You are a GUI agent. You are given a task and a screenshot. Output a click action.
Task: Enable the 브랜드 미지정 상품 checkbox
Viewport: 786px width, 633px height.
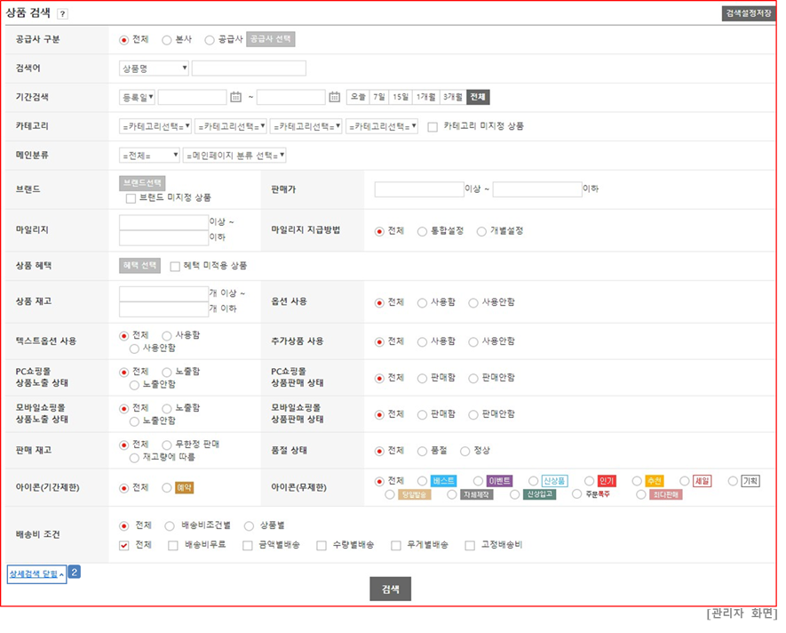click(x=131, y=197)
